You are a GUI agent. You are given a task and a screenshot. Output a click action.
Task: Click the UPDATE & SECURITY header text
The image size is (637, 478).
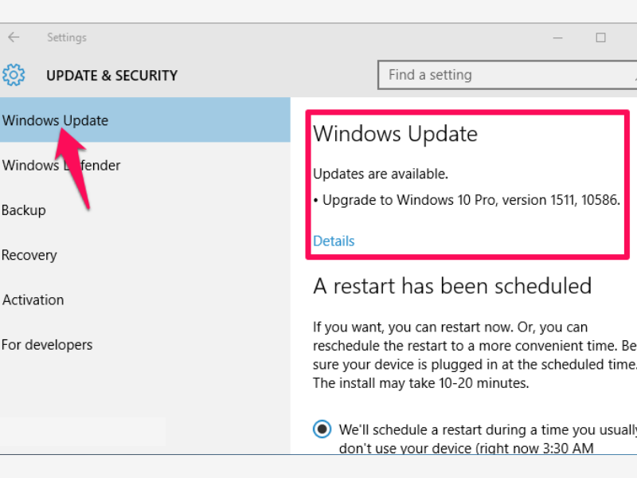(111, 76)
